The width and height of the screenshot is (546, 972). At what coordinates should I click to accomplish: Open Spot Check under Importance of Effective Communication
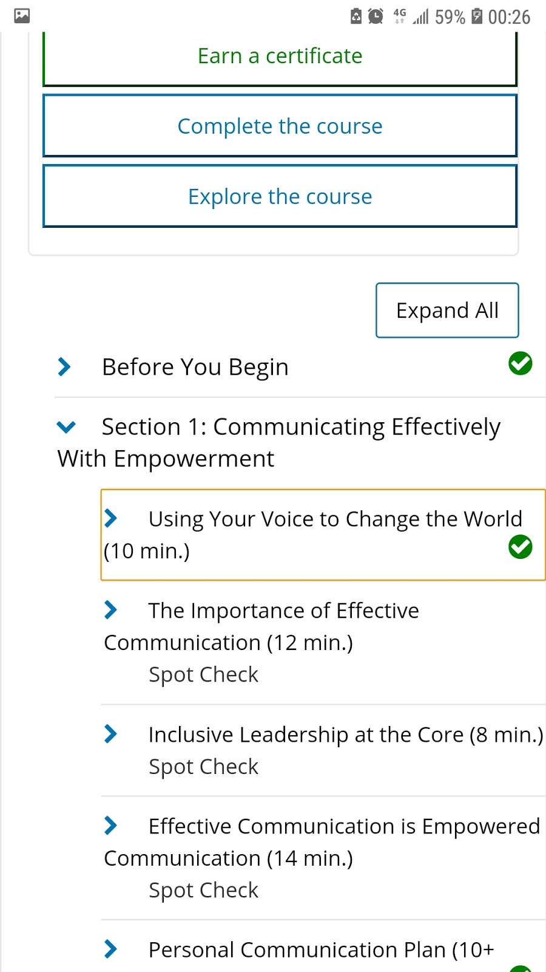[x=203, y=674]
